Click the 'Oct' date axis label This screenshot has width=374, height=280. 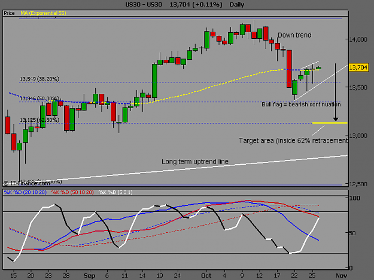206,275
